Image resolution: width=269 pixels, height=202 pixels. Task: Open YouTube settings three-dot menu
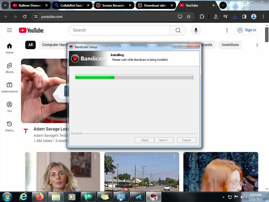[x=227, y=30]
